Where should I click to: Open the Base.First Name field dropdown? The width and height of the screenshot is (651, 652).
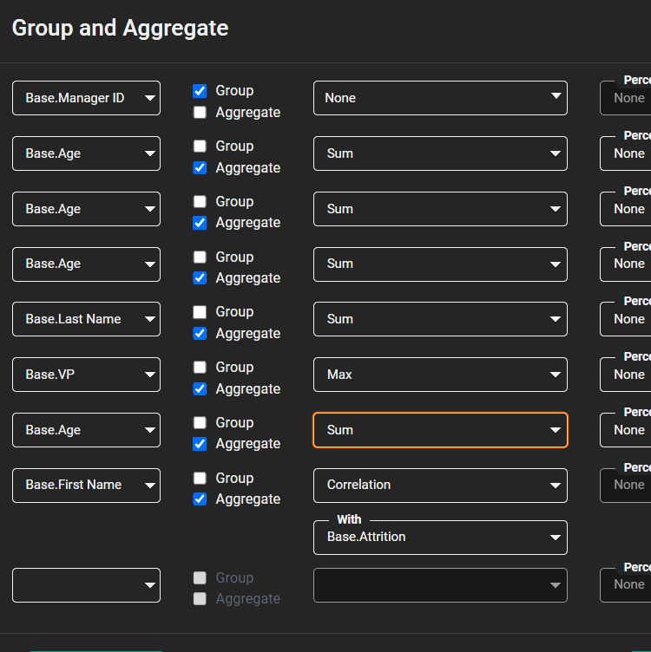86,485
